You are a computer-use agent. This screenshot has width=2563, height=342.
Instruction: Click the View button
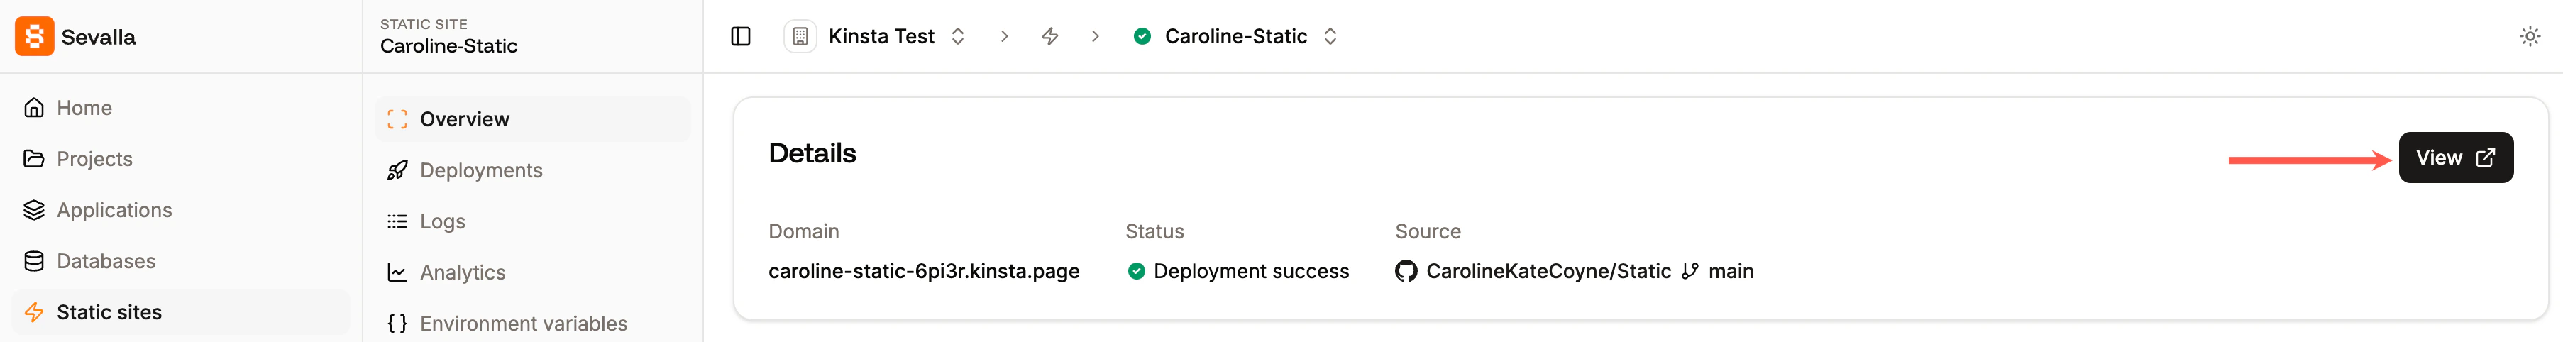tap(2456, 157)
